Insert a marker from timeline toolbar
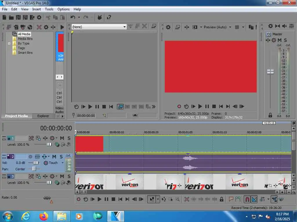Image resolution: width=297 pixels, height=222 pixels. [231, 199]
